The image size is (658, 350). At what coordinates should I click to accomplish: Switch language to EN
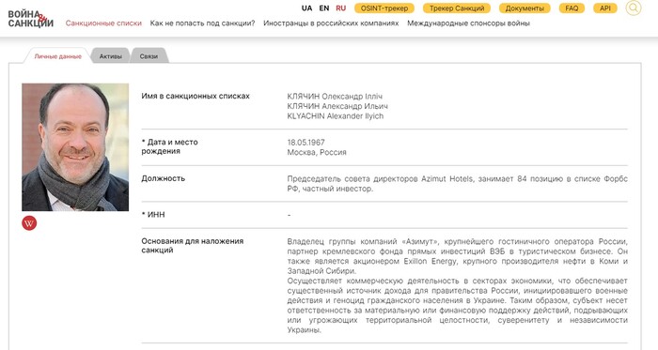(324, 8)
